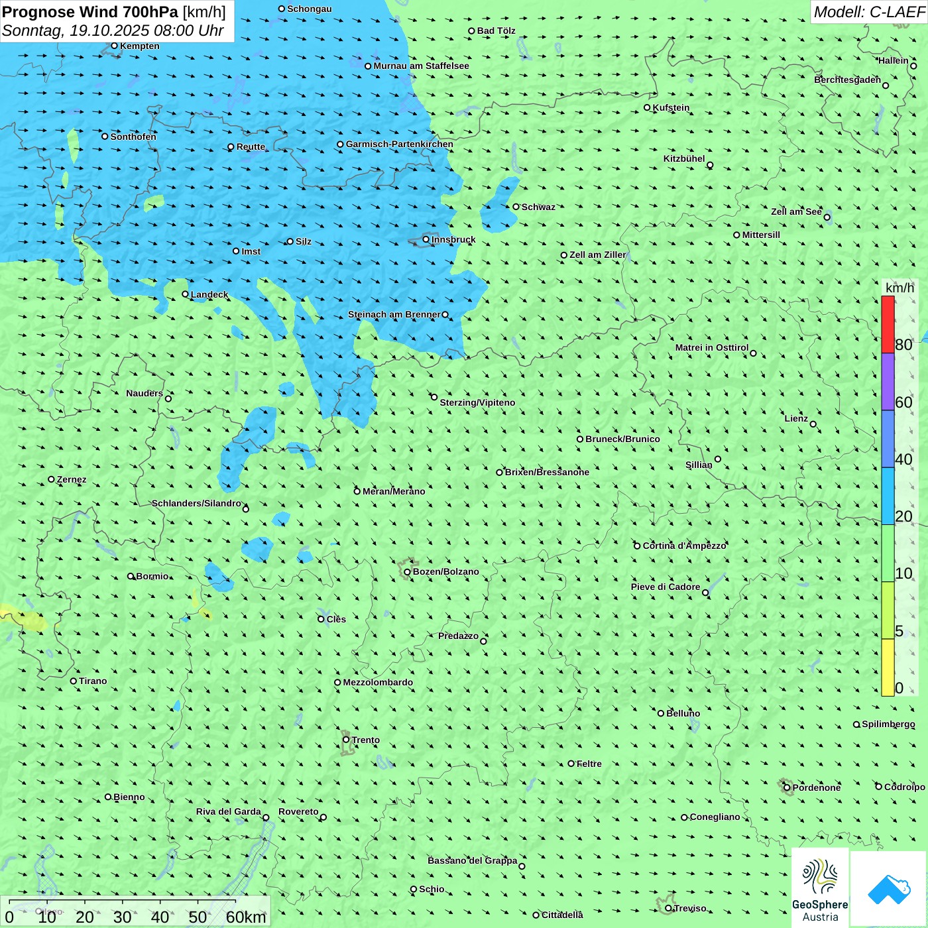Click the Pordenone label
Screen dimensions: 928x928
[817, 787]
